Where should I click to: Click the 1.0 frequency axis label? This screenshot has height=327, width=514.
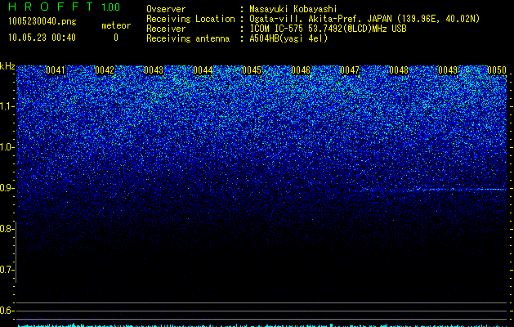coord(7,147)
